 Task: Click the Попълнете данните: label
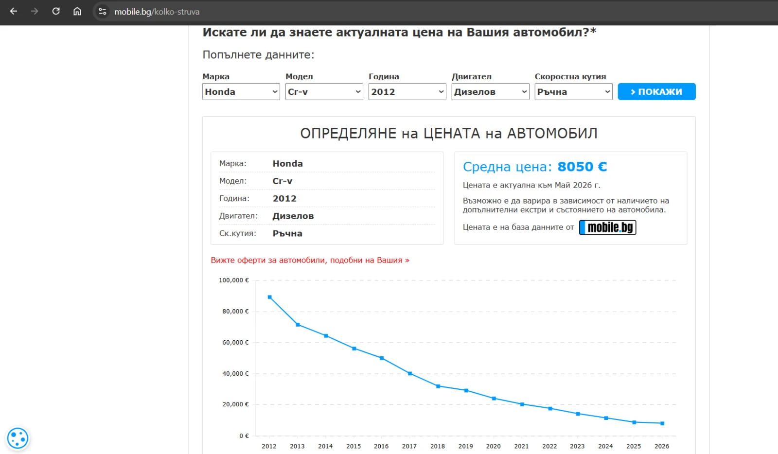[258, 55]
